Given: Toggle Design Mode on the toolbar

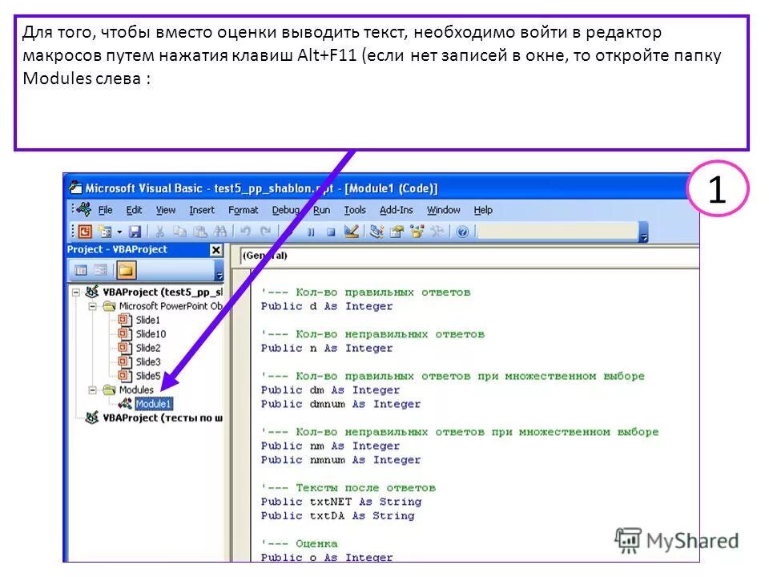Looking at the screenshot, I should (x=349, y=232).
